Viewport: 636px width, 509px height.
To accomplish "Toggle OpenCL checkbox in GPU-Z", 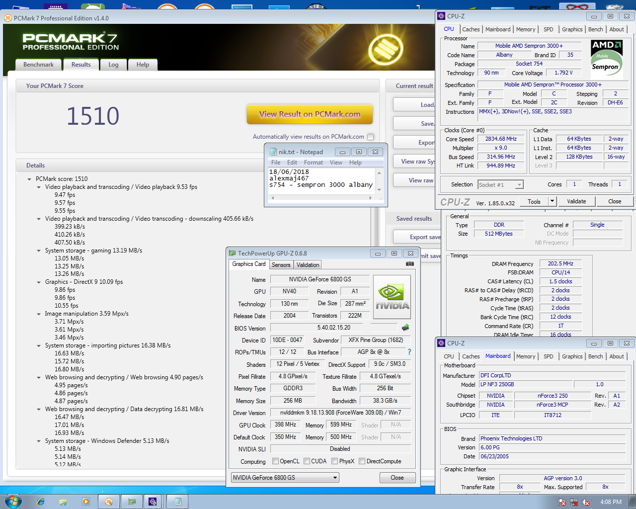I will 275,461.
